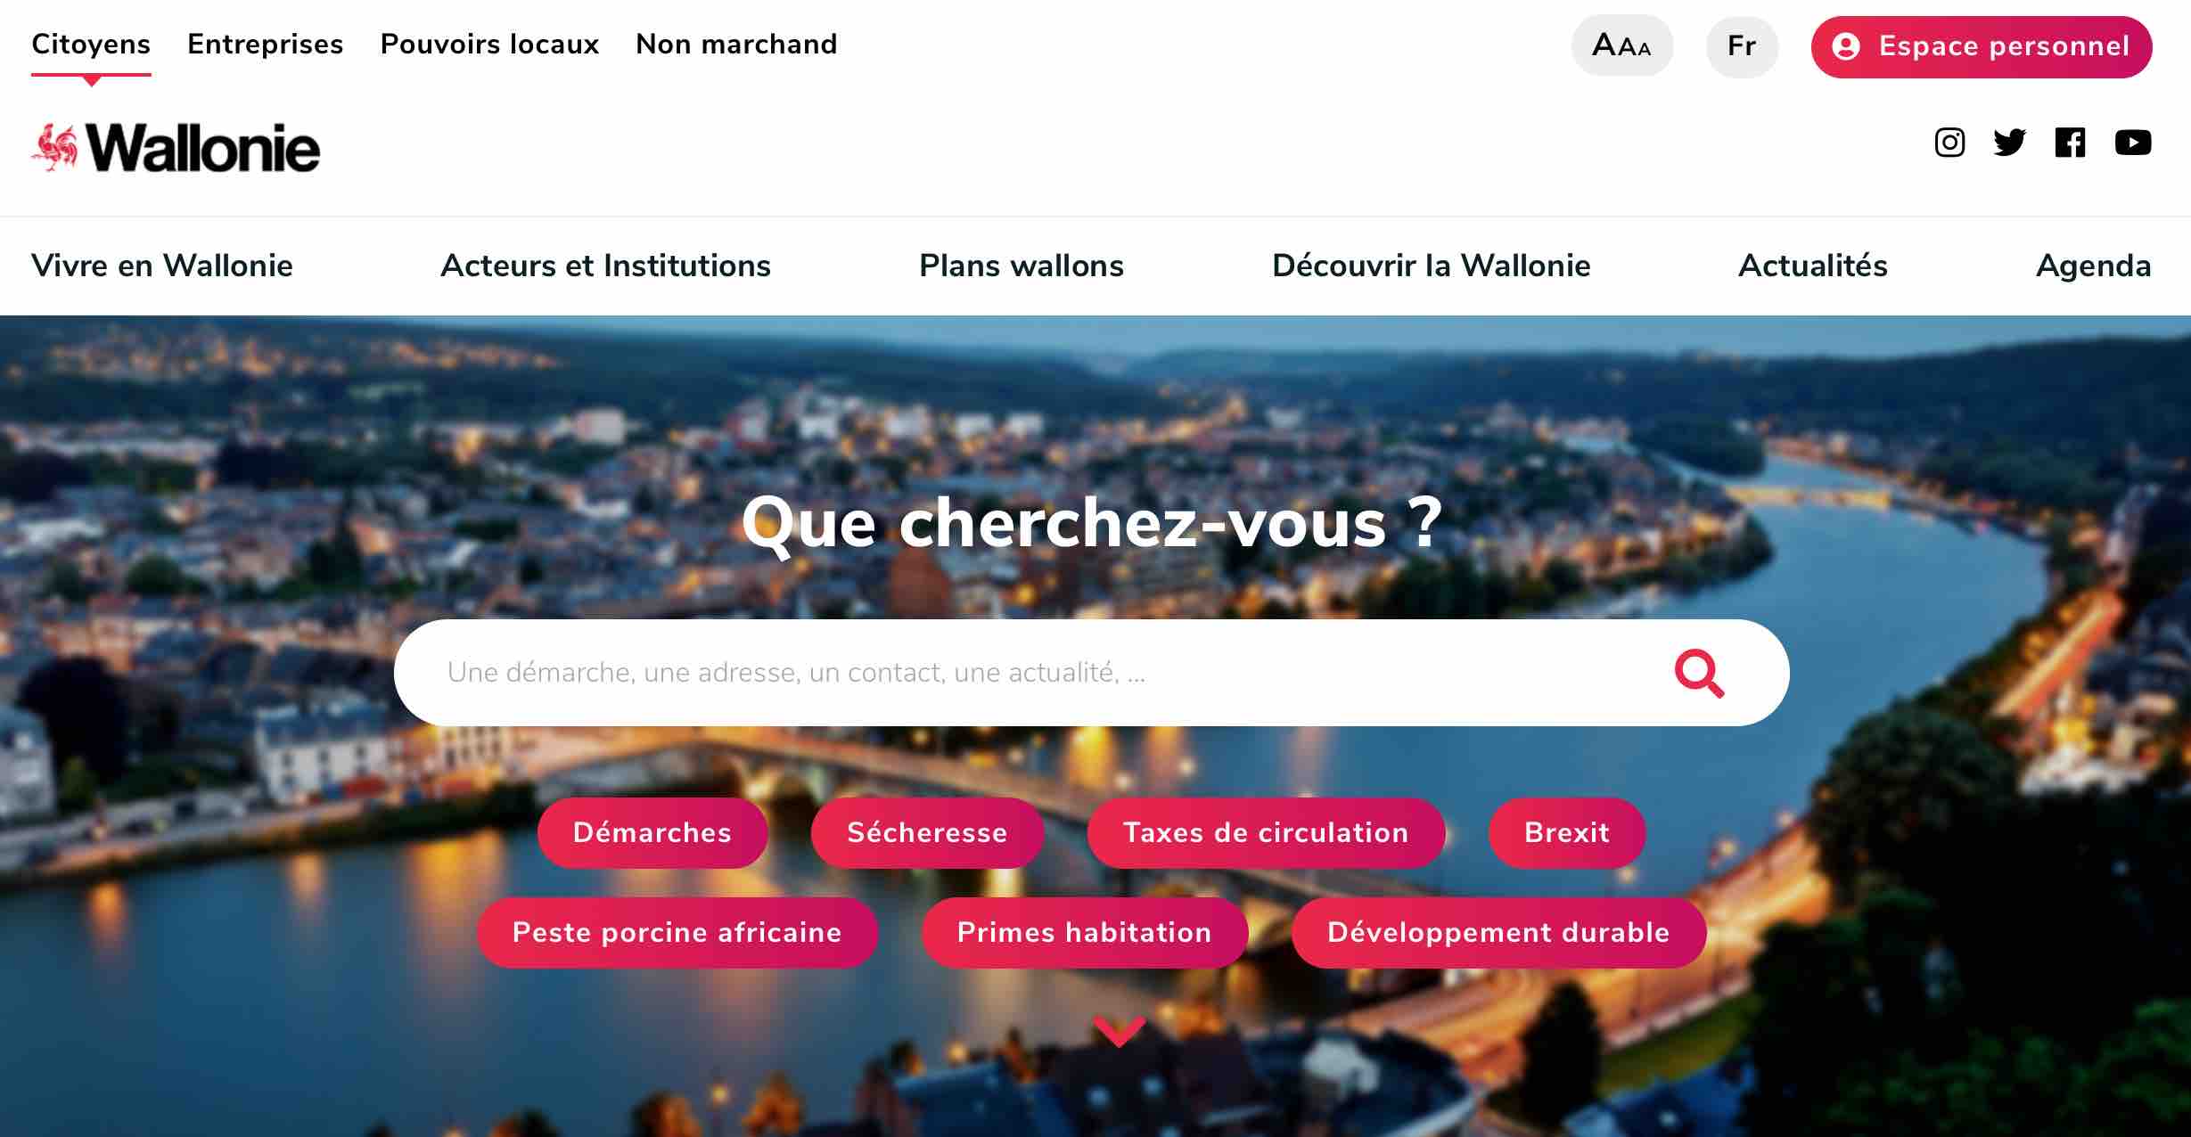Click the red down chevron arrow
Image resolution: width=2191 pixels, height=1137 pixels.
click(x=1120, y=1031)
